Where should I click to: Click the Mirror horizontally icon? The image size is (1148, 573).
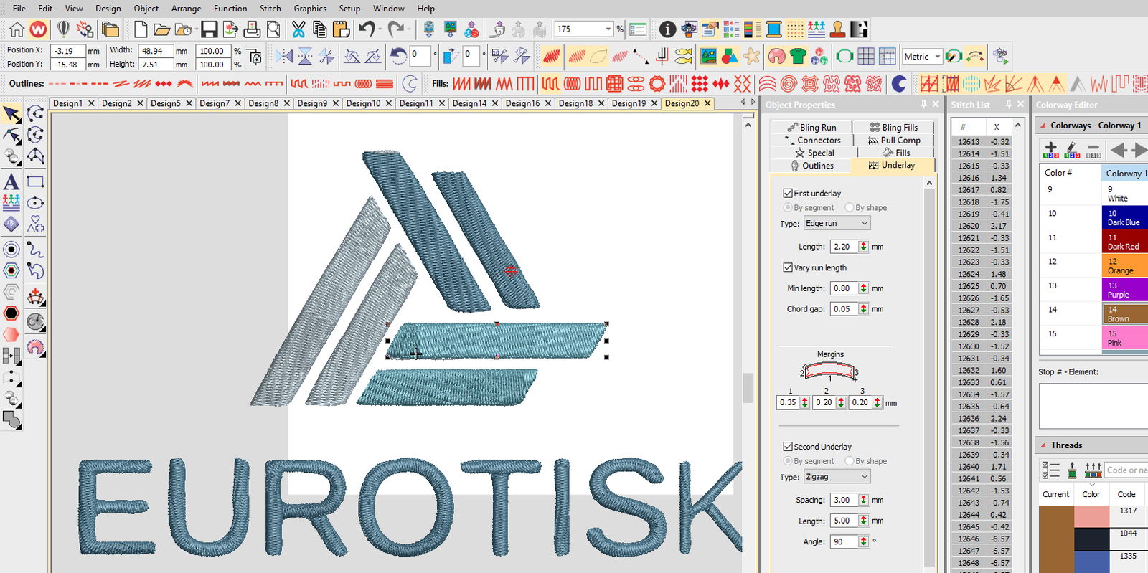pos(284,56)
